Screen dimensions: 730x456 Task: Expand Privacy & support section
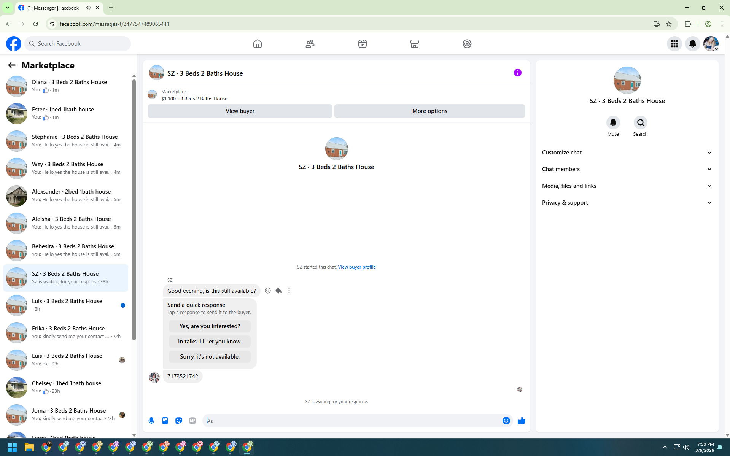[x=627, y=203]
